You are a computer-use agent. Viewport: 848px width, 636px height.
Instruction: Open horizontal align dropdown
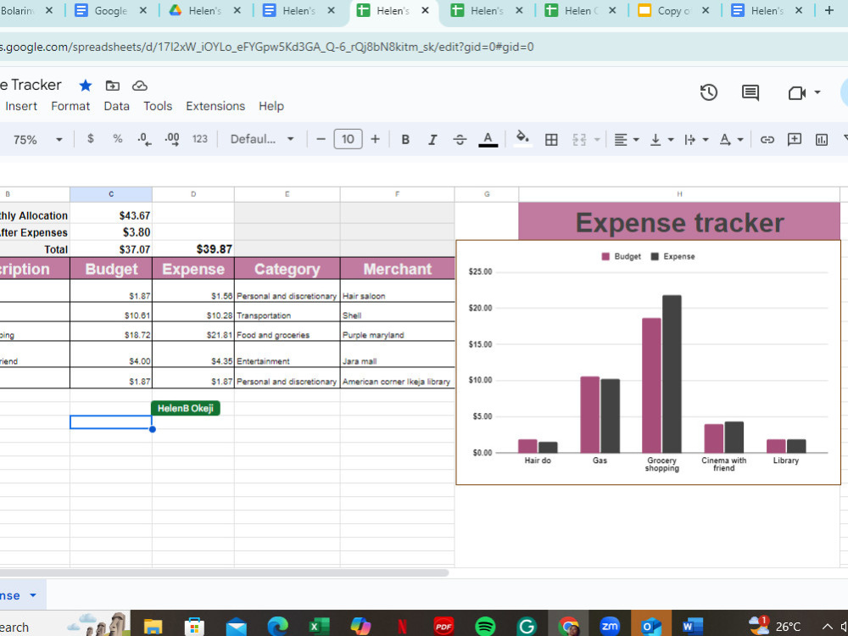pyautogui.click(x=627, y=140)
